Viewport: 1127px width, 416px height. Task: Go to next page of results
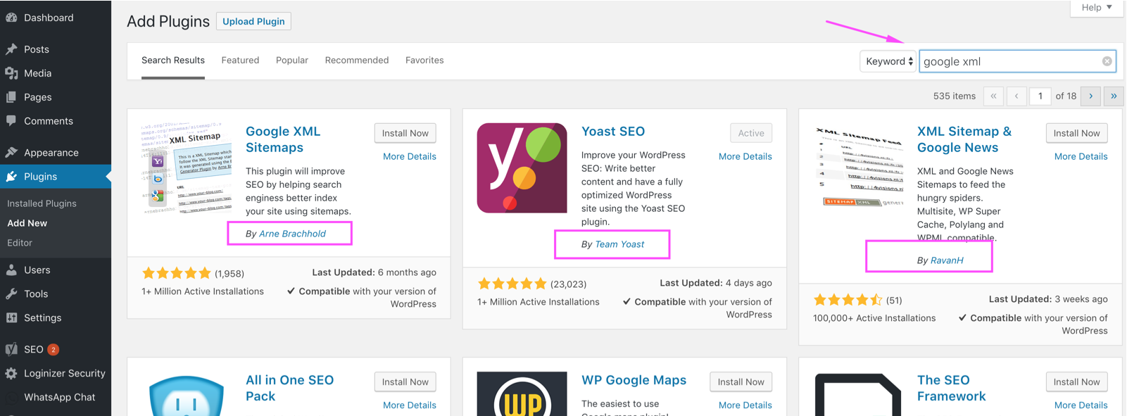pyautogui.click(x=1090, y=96)
